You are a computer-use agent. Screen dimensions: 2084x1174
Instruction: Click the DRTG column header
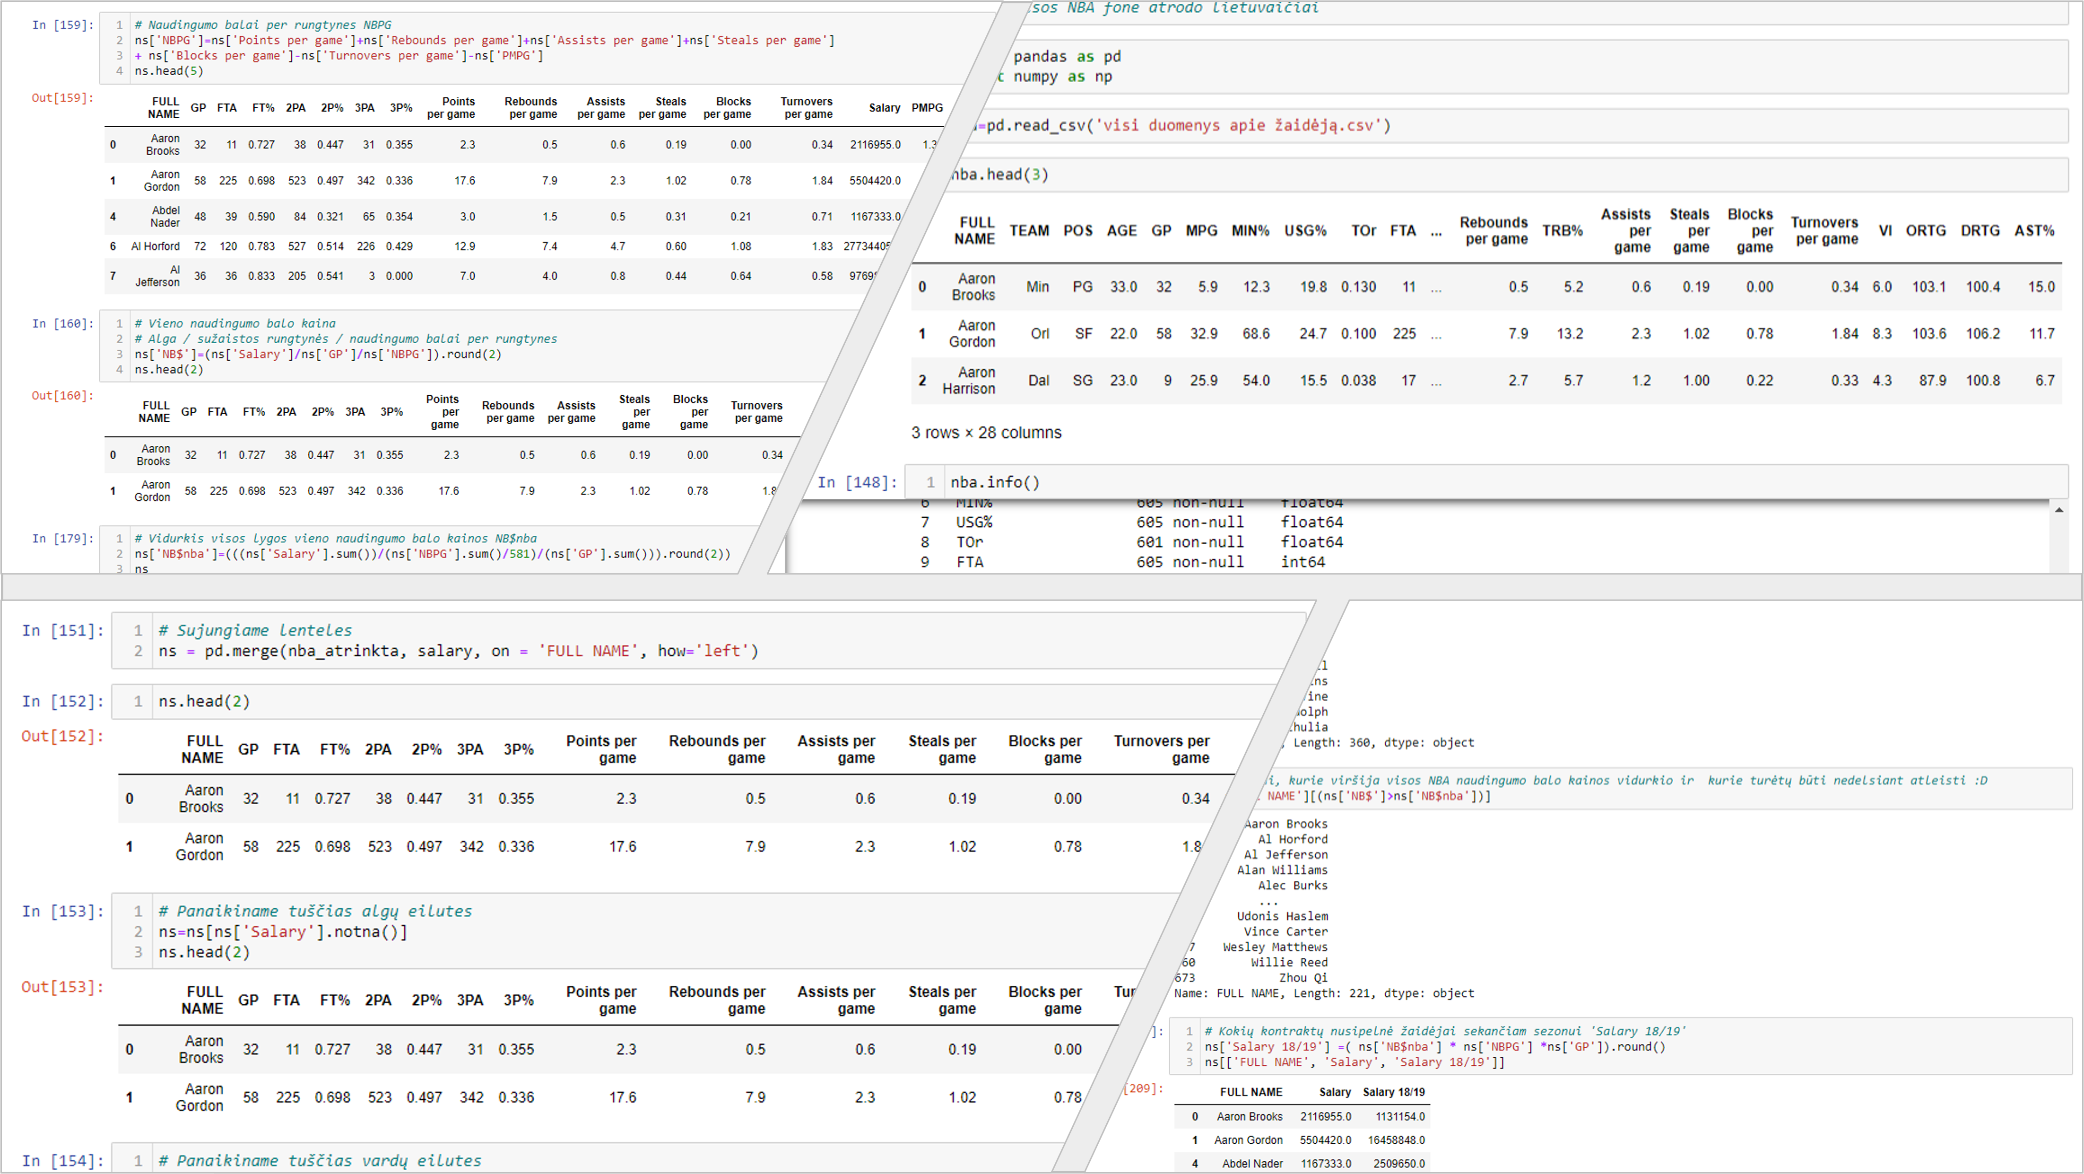(1980, 231)
